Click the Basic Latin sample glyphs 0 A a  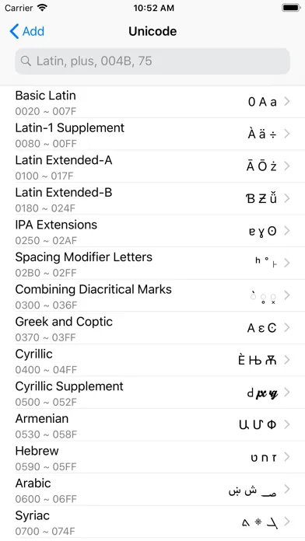coord(262,102)
